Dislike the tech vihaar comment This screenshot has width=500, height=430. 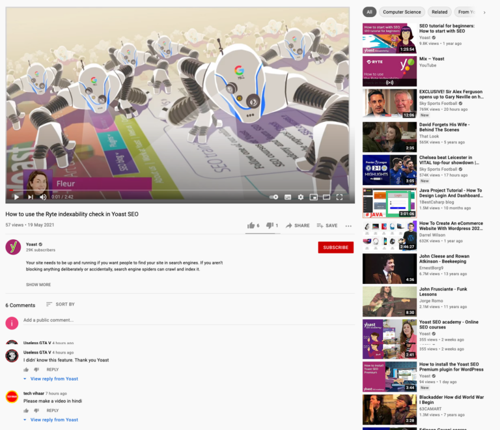point(36,410)
